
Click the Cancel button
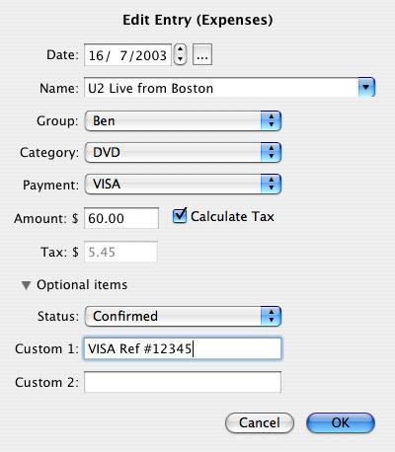click(x=260, y=423)
